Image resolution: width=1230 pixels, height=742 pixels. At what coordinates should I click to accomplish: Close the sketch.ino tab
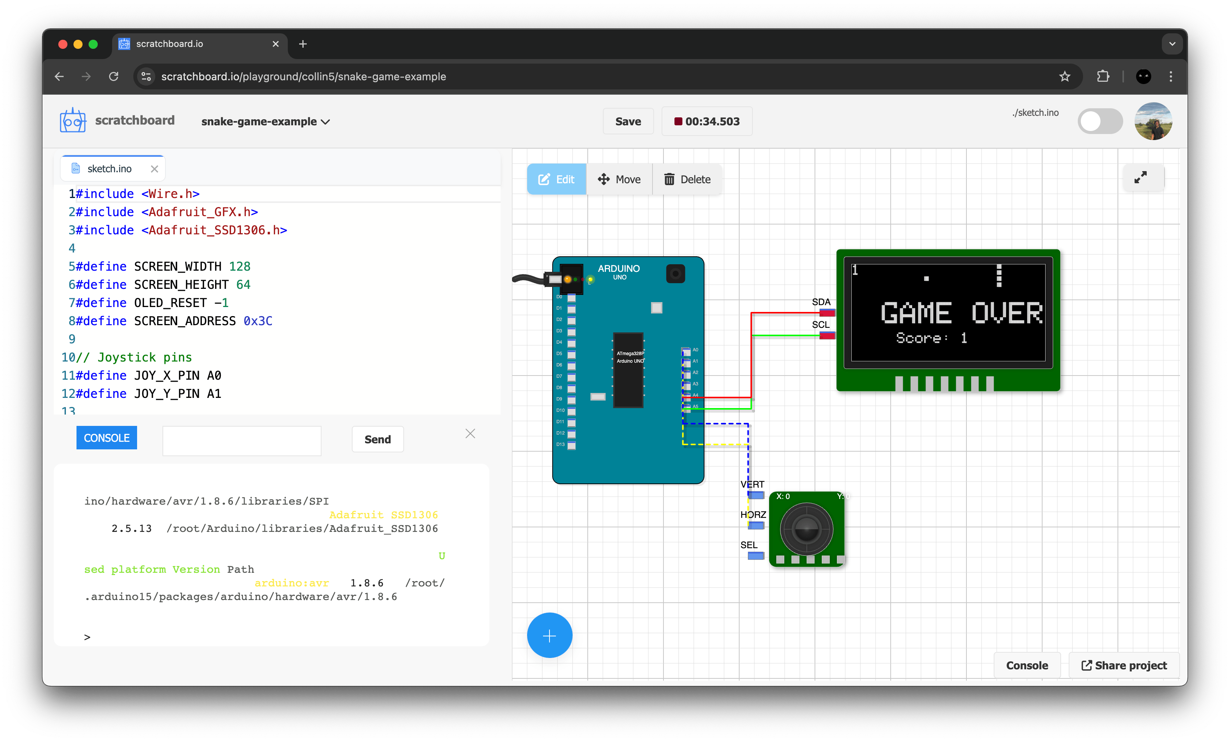[154, 169]
